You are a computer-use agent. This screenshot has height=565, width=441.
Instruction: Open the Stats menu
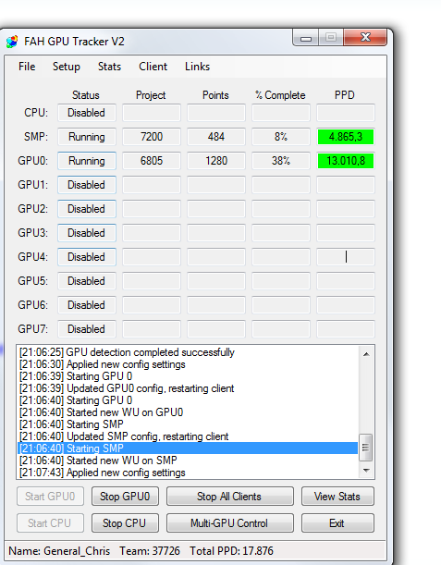pyautogui.click(x=109, y=67)
